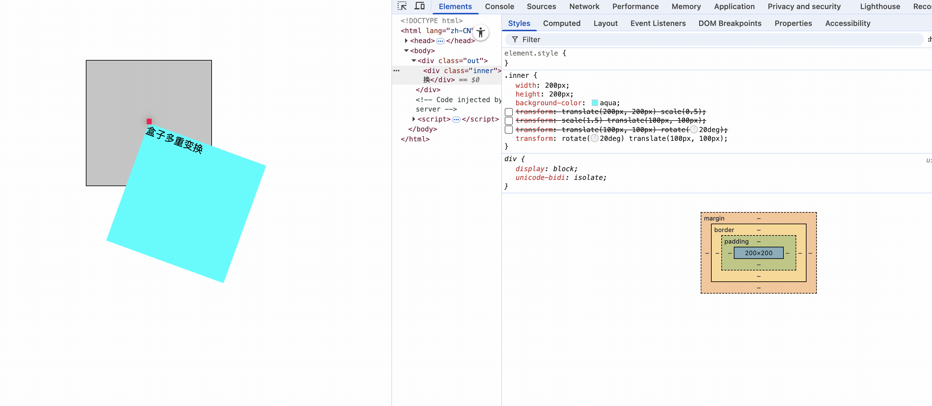This screenshot has width=932, height=406.
Task: Switch to the Console tab
Action: point(499,7)
